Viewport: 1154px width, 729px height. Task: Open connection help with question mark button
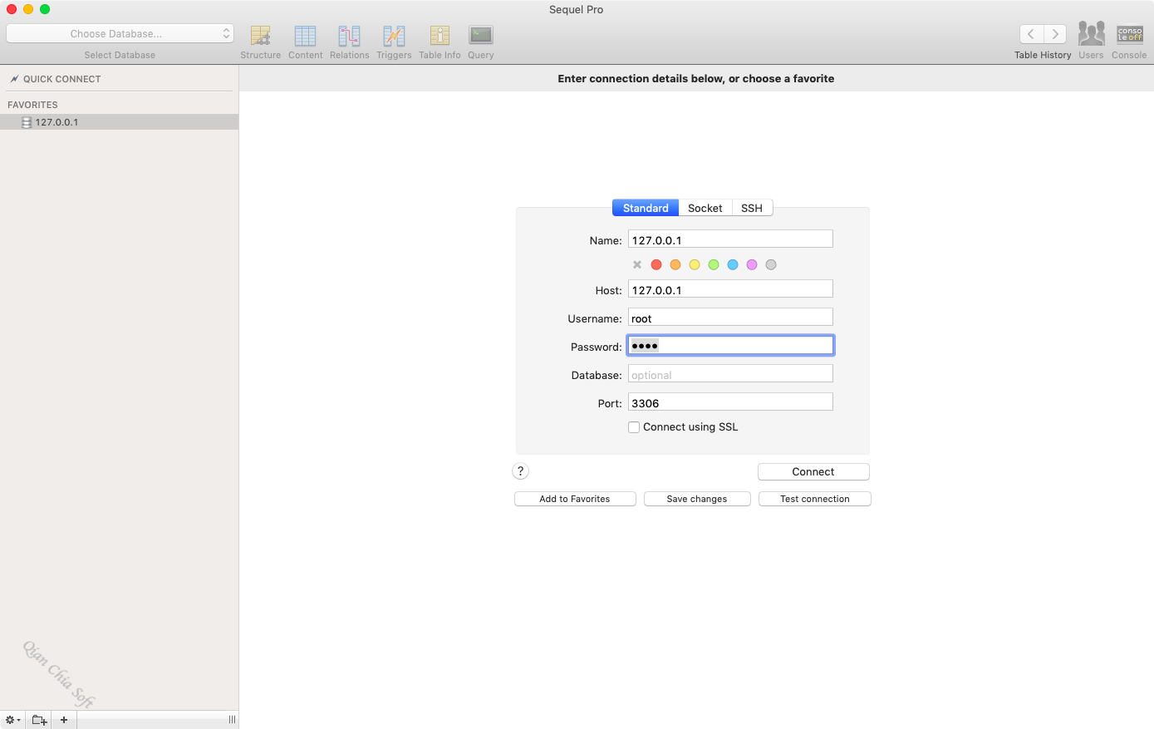[521, 471]
